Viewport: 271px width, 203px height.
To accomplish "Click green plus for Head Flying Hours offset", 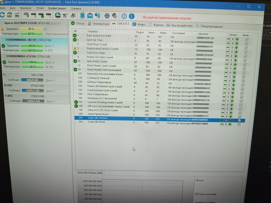I will pos(231,117).
